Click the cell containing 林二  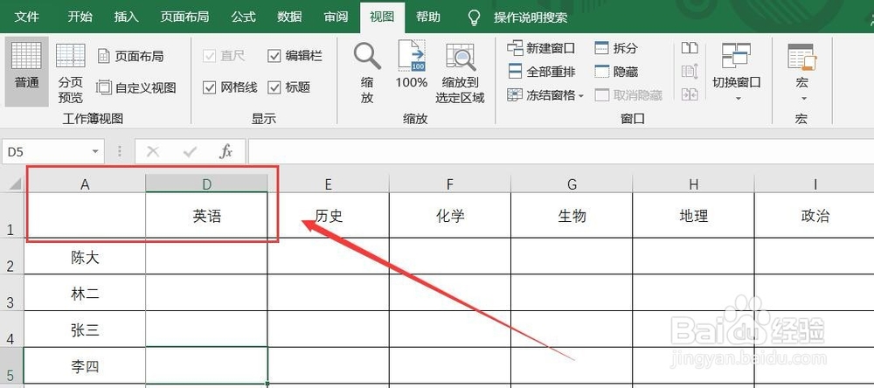coord(85,293)
